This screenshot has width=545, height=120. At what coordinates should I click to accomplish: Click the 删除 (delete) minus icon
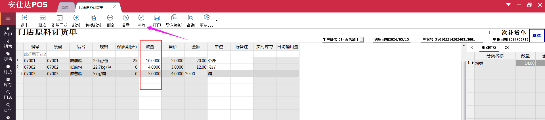tap(110, 18)
